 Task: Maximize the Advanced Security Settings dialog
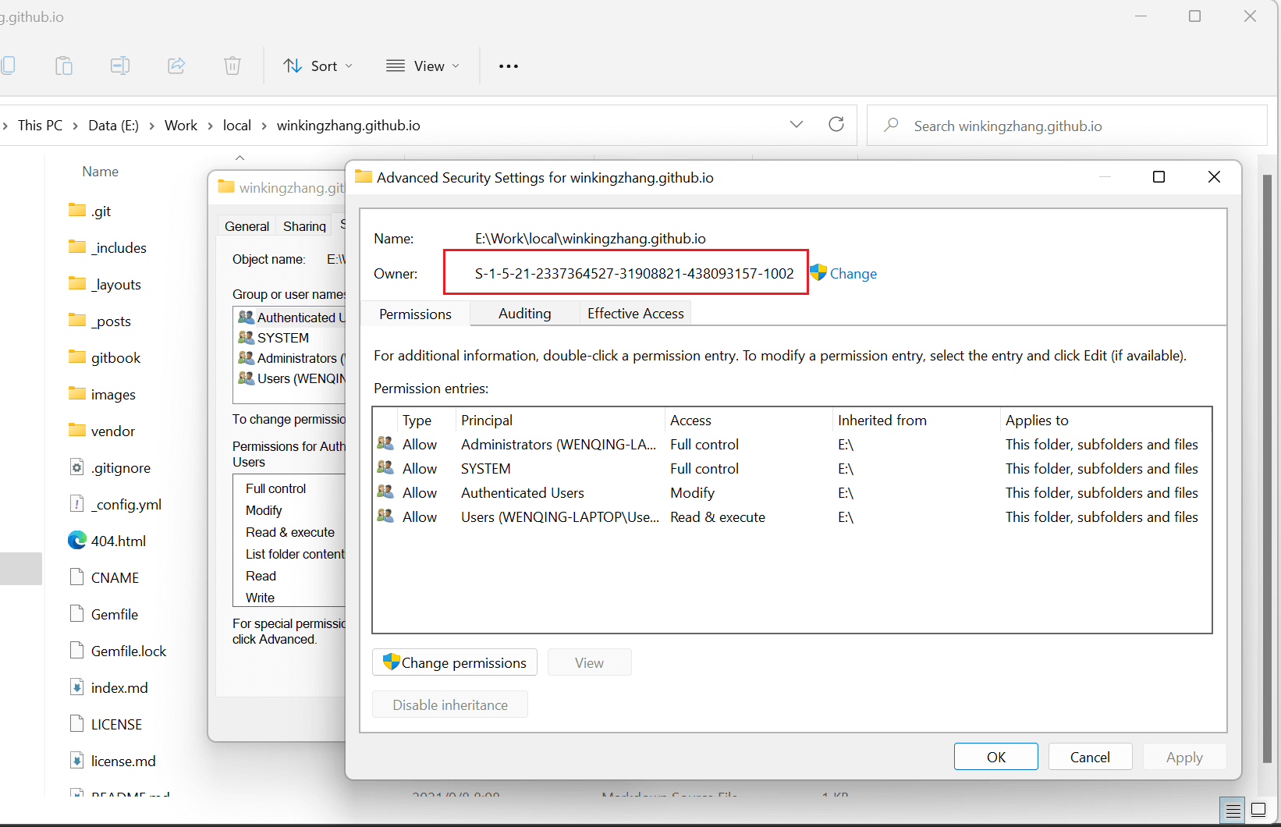tap(1159, 177)
